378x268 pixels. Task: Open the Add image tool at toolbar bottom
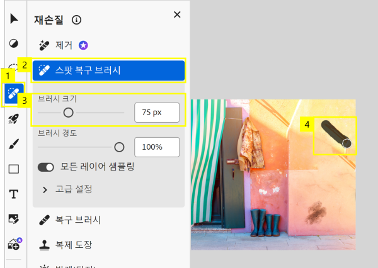(x=15, y=243)
